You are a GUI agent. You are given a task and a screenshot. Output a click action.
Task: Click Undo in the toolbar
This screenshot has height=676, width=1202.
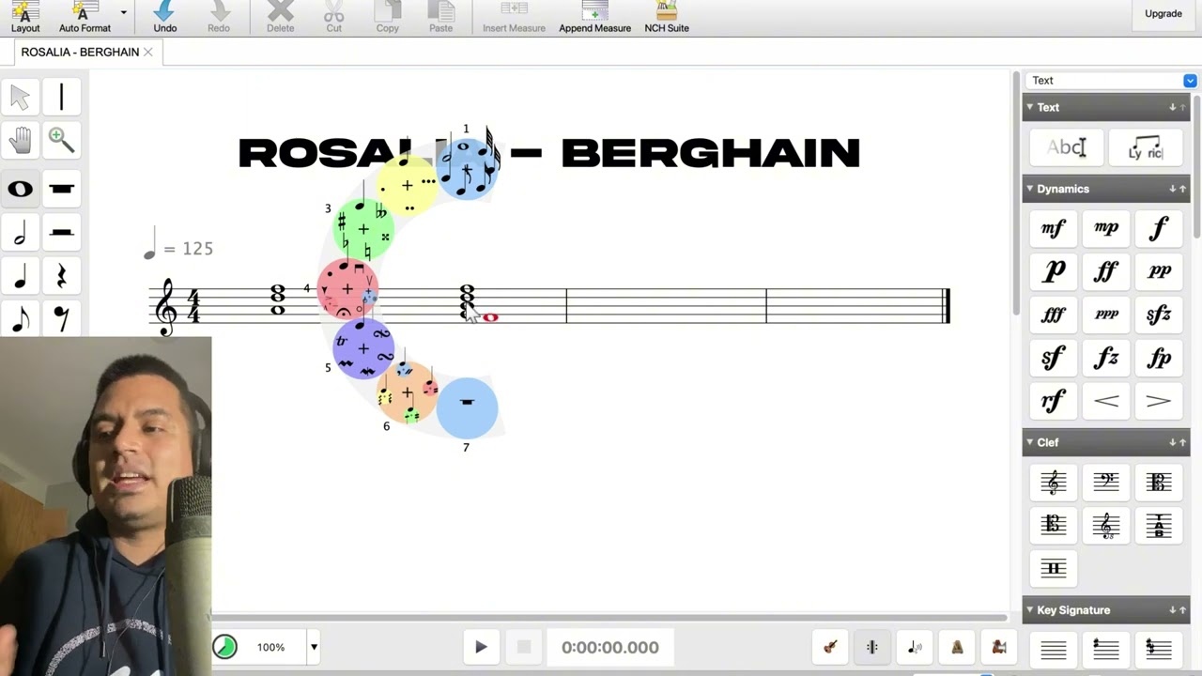(165, 17)
